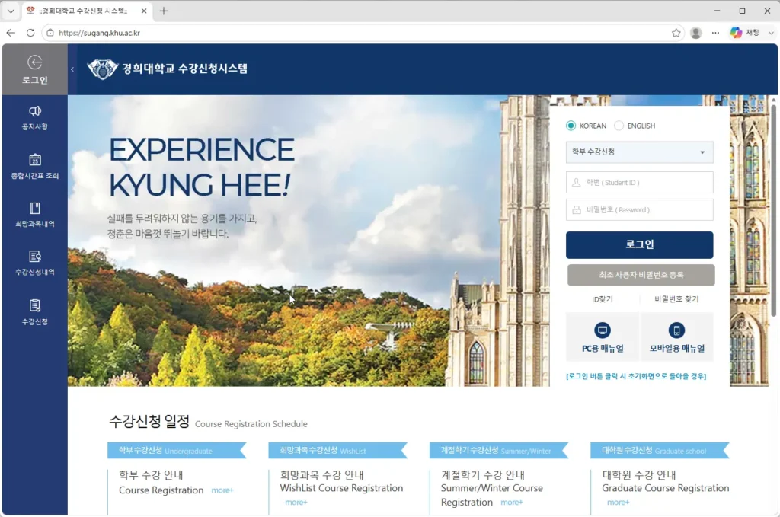Screen dimensions: 780x517
Task: Click the address bar URL sugang.khu.ac.kr
Action: pyautogui.click(x=99, y=33)
